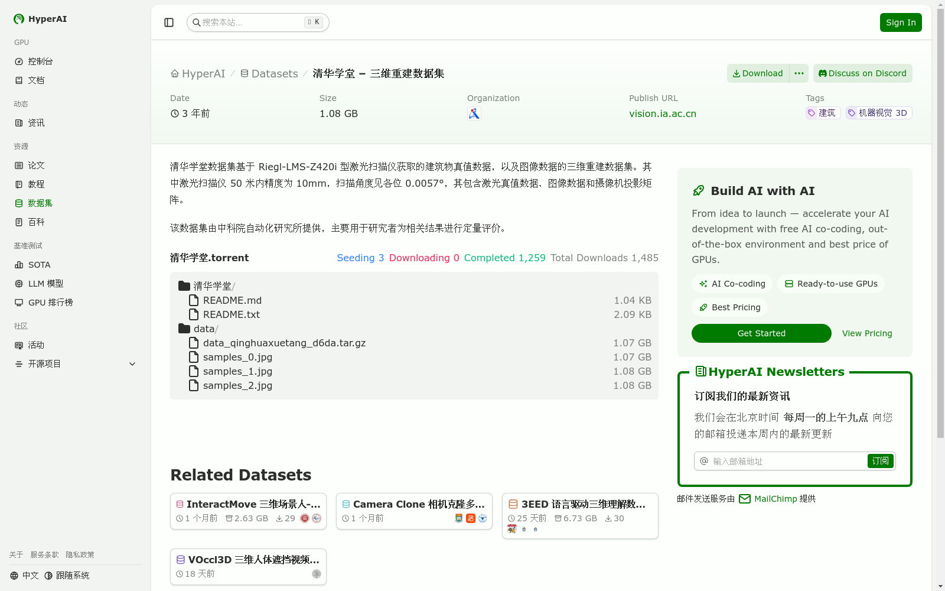
Task: Click the rocket icon beside Build AI
Action: tap(698, 191)
